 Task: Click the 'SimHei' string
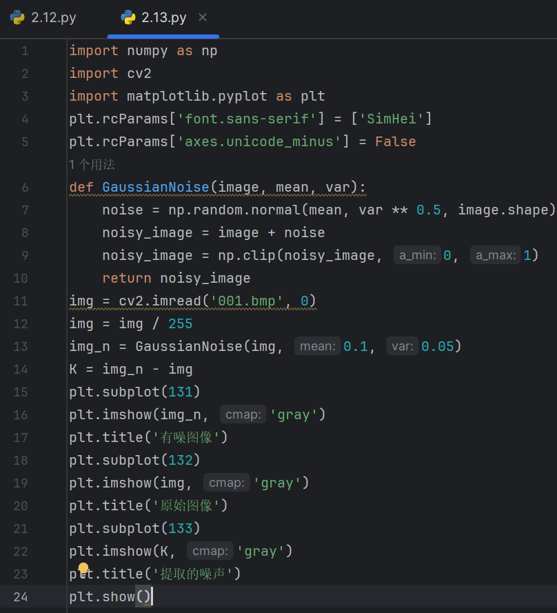click(x=392, y=119)
